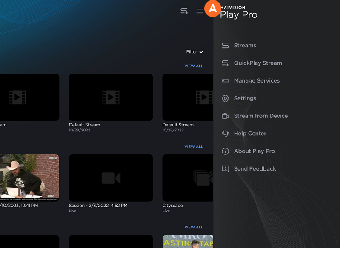Click the Send Feedback icon

click(226, 169)
